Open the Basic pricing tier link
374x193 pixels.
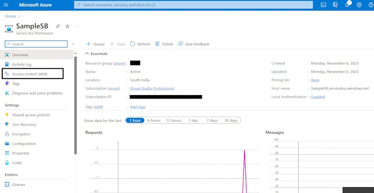pos(315,80)
